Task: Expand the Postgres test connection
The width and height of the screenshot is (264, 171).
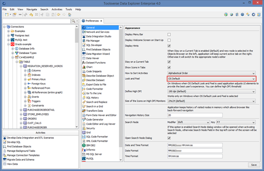Action: point(8,36)
